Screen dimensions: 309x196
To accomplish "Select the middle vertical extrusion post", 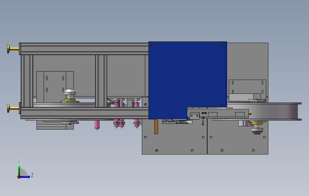I will [x=101, y=81].
